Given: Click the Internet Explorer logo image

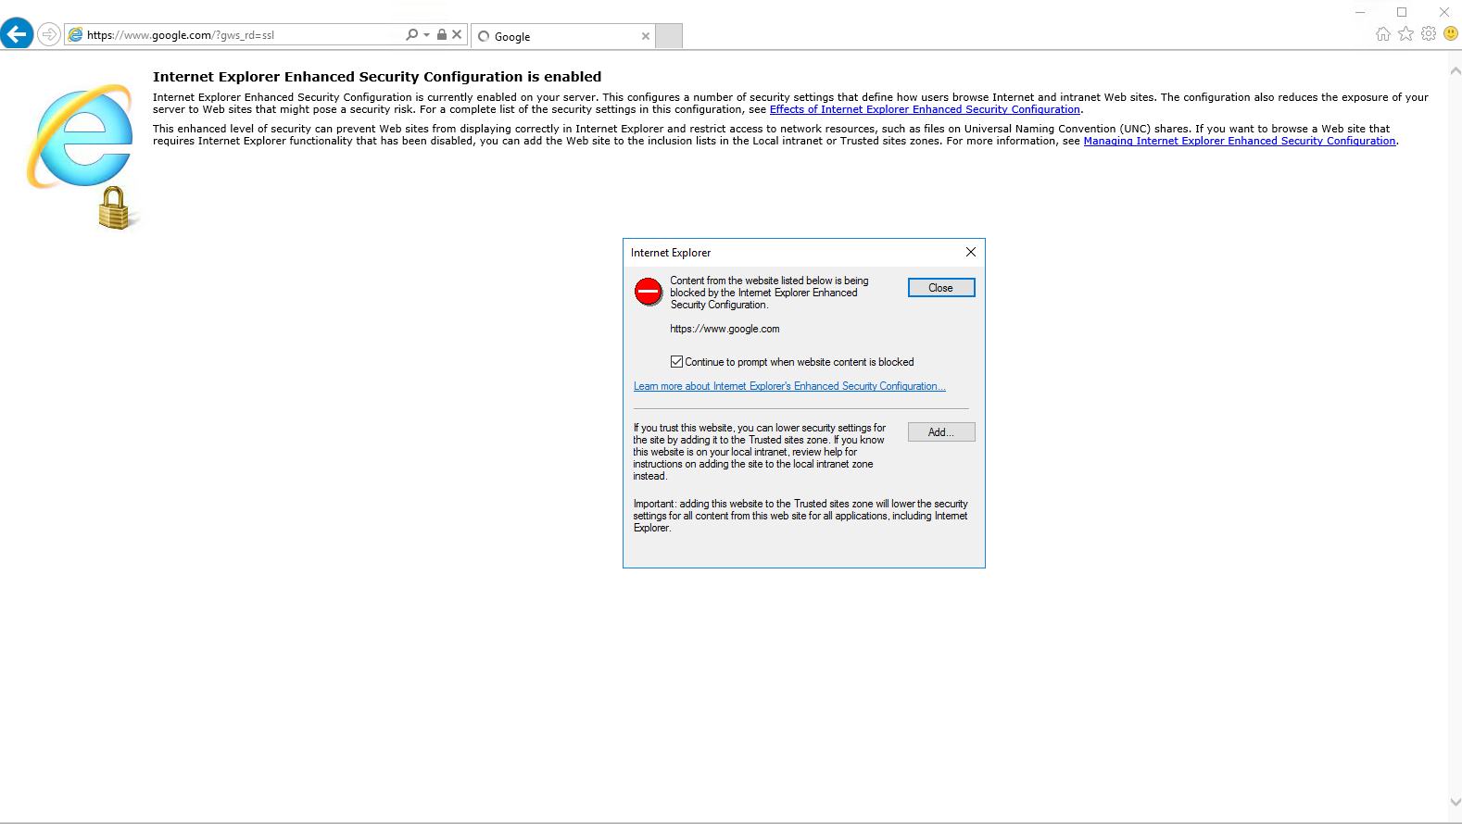Looking at the screenshot, I should click(83, 156).
